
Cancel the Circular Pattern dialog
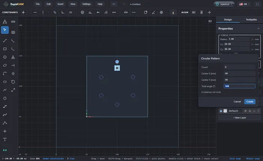(x=237, y=101)
